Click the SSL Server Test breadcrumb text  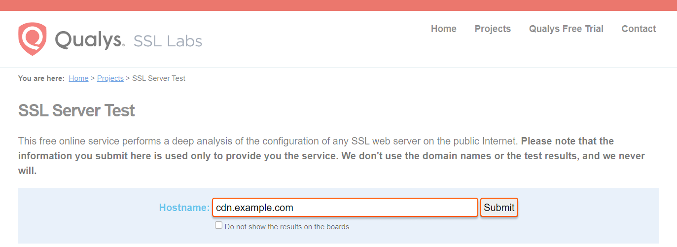159,78
